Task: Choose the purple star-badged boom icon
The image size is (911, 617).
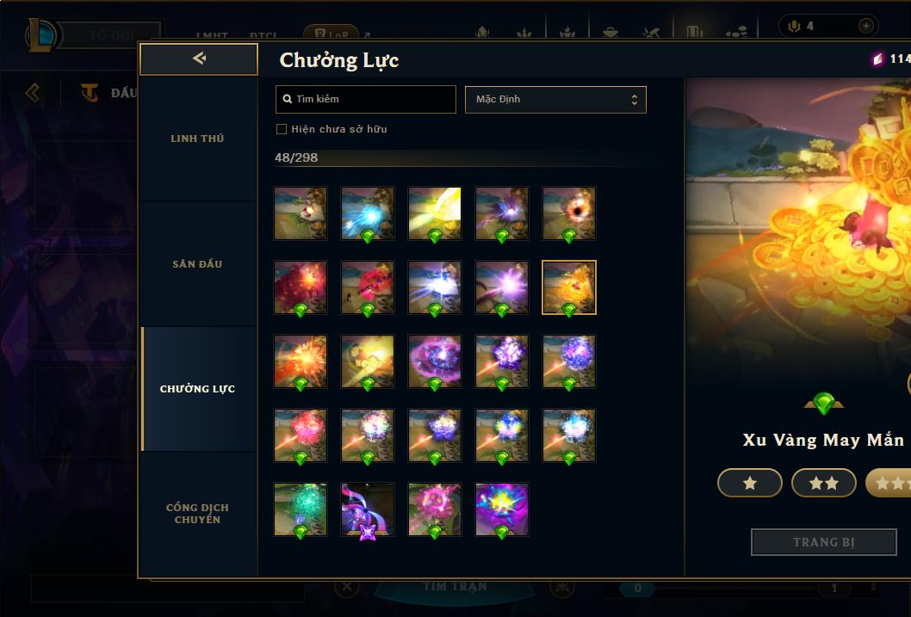Action: [368, 509]
